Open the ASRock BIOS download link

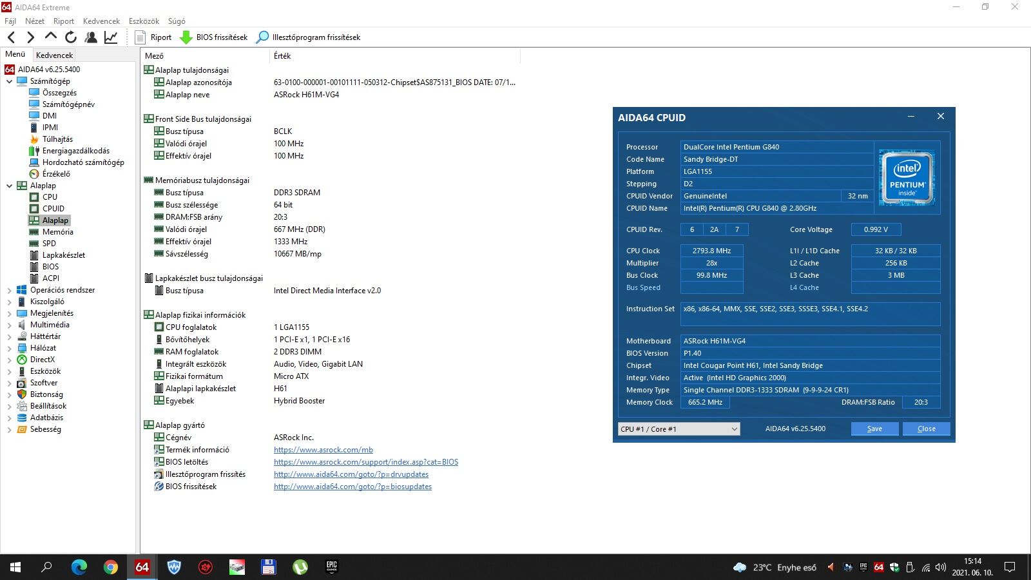pyautogui.click(x=366, y=462)
